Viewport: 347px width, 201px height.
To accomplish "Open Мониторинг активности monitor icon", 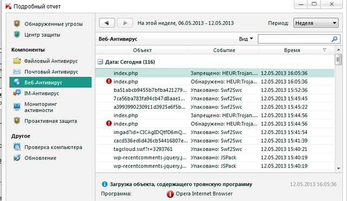I will tap(17, 107).
